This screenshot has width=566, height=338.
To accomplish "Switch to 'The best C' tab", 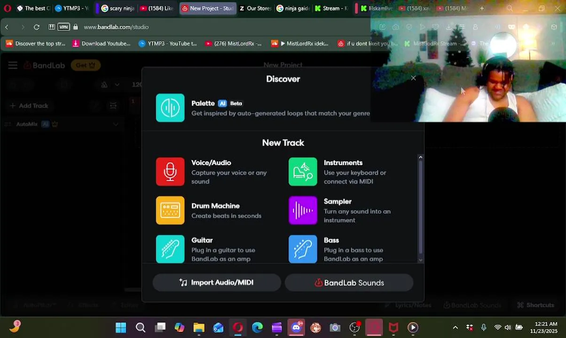I will (x=32, y=8).
